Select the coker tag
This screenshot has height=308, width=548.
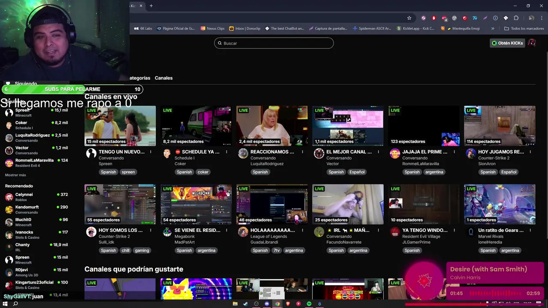coord(203,172)
